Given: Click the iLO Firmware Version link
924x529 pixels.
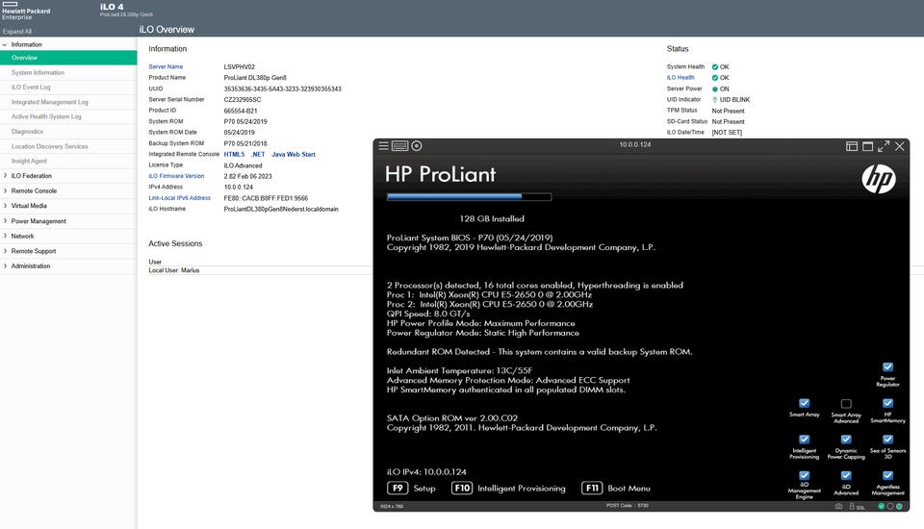Looking at the screenshot, I should click(176, 176).
